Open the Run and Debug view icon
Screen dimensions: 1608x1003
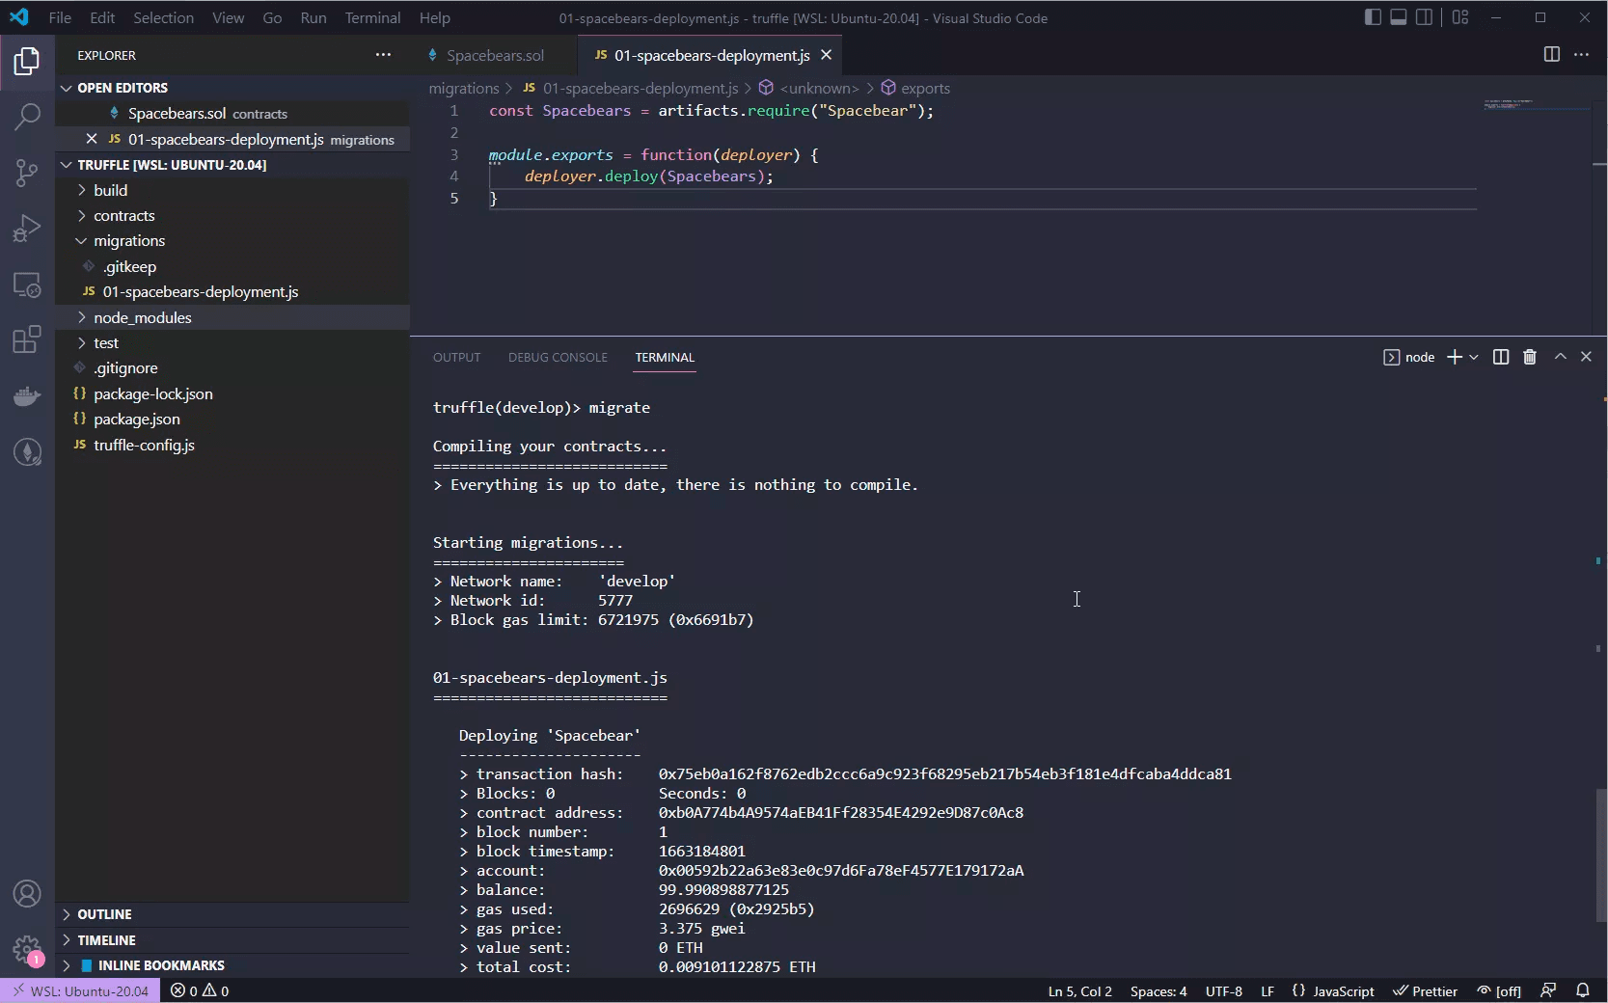27,229
